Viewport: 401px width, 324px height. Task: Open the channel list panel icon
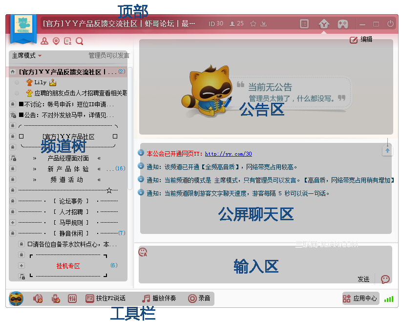coord(304,24)
